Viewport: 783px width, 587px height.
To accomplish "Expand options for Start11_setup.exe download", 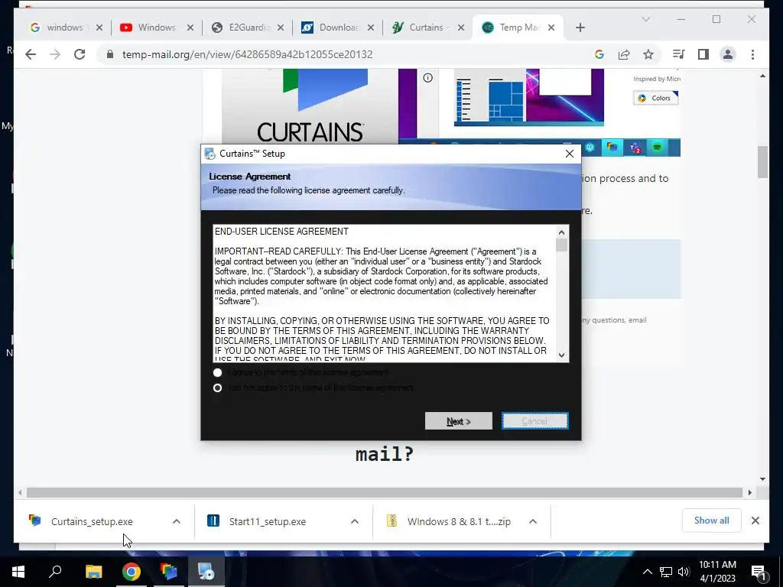I will [x=355, y=521].
